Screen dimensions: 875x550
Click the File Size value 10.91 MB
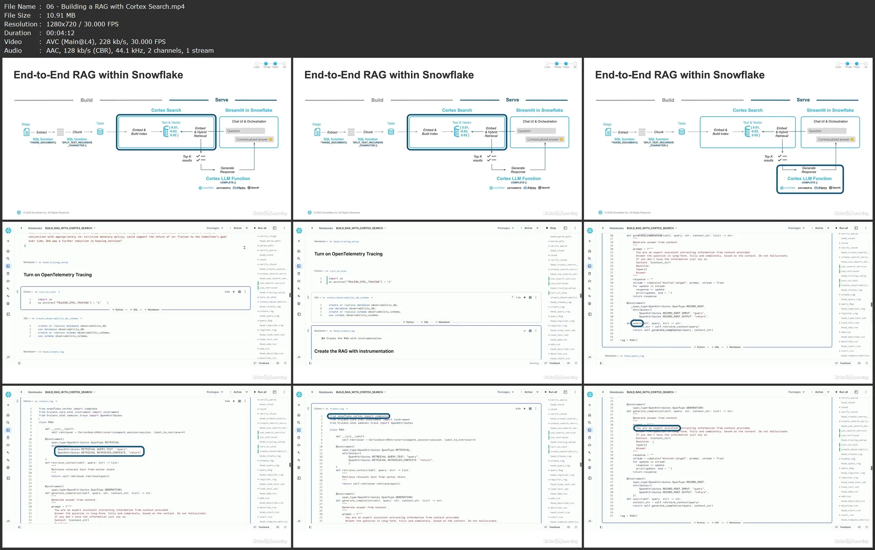[60, 15]
